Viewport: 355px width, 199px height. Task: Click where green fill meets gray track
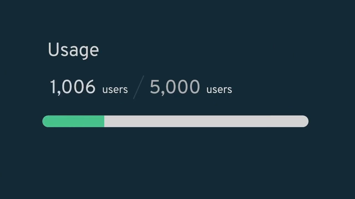[x=104, y=121]
